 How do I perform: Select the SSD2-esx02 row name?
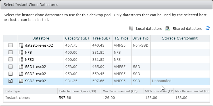click(x=35, y=74)
